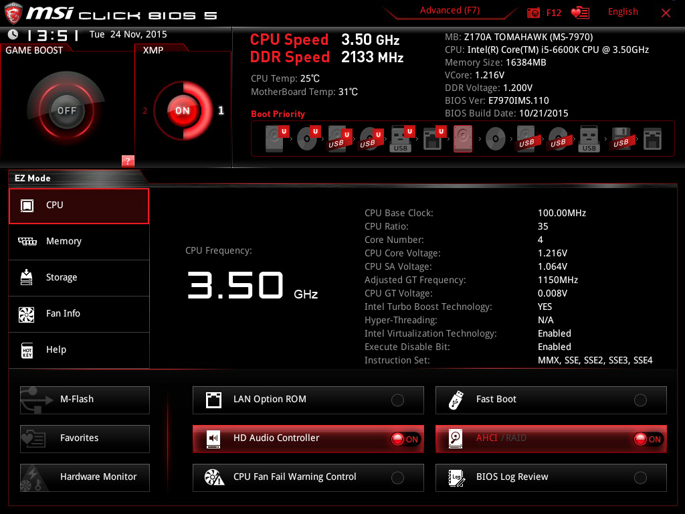Screen dimensions: 685x514
Task: Select the UEFI CD/DVD boot device
Action: (308, 139)
